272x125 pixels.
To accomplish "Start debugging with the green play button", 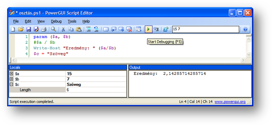I will pyautogui.click(x=148, y=29).
